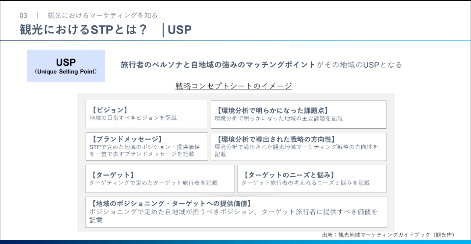Viewport: 471px width, 244px height.
Task: Select the 【地域のポジショニング・ターゲットへの提供価値】 box
Action: [235, 212]
